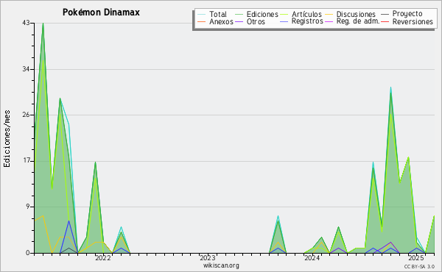Click the chart title 'Pokémon Dinamax'
Screen dimensions: 442x272
[x=101, y=12]
